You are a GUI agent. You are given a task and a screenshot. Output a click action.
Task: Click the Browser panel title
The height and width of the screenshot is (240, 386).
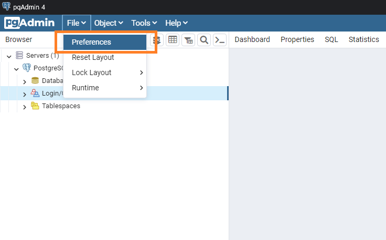click(19, 39)
